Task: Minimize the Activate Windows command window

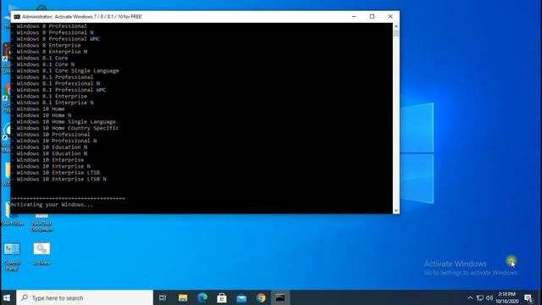Action: 354,17
